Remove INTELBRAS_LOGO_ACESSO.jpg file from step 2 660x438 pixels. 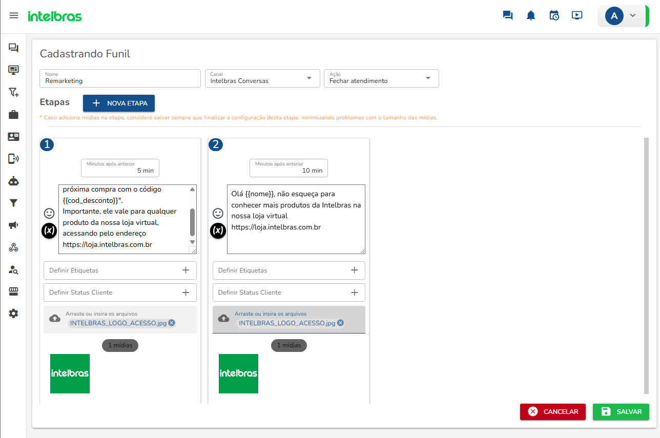click(x=340, y=323)
